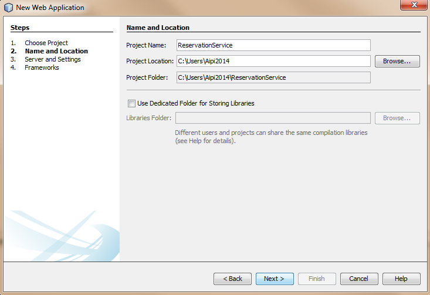Select step 3 Server and Settings
Viewport: 430px width, 295px height.
point(52,59)
